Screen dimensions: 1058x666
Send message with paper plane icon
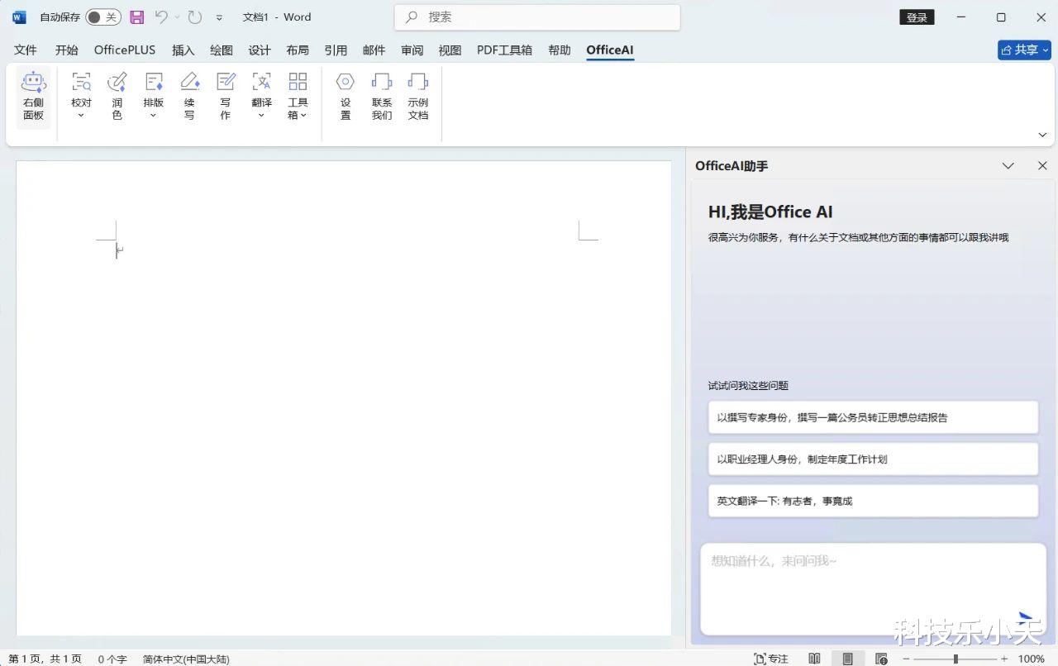click(1027, 617)
